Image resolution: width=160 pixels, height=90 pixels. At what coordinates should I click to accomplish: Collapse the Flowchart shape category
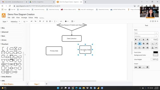point(5,44)
